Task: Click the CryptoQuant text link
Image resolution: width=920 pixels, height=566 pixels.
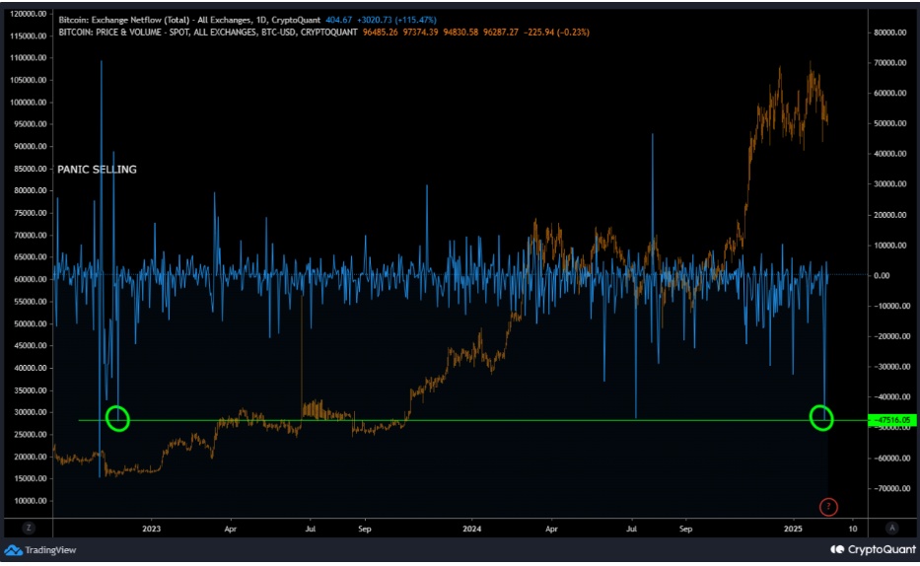Action: tap(882, 549)
